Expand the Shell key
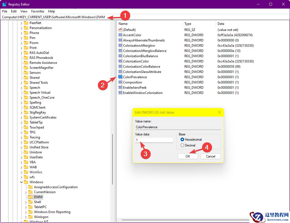290x223 pixels. point(26,202)
